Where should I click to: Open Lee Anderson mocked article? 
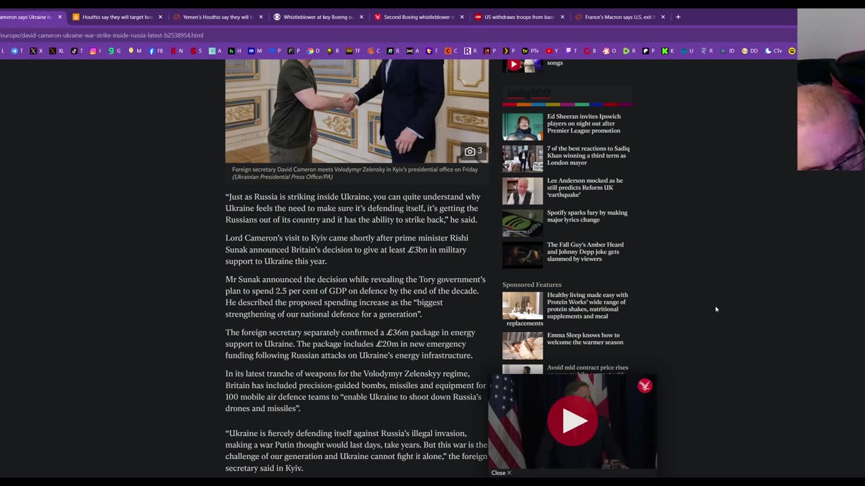[585, 188]
